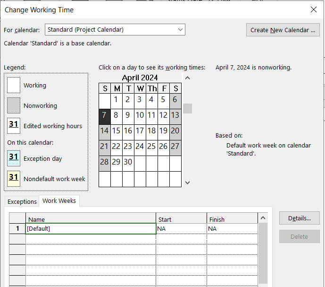Select April 15 on the calendar
The height and width of the screenshot is (287, 325).
[116, 131]
